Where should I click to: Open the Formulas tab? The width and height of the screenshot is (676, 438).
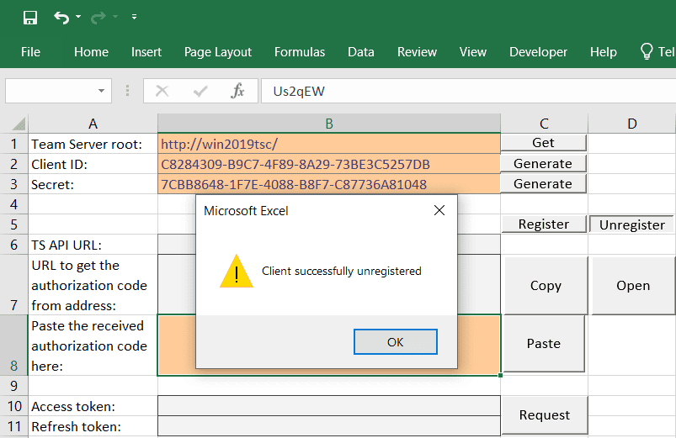pyautogui.click(x=300, y=52)
